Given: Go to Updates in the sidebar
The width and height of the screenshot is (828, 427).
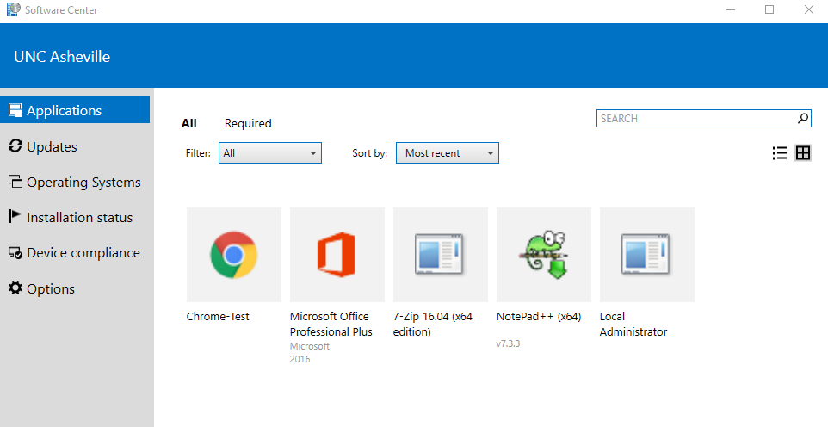Looking at the screenshot, I should (52, 147).
